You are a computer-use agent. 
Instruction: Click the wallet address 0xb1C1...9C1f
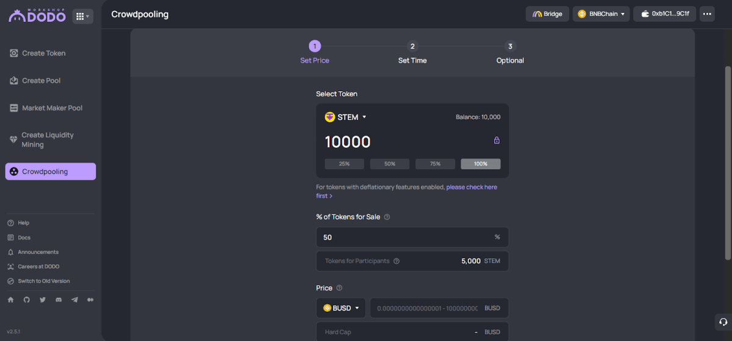(664, 14)
